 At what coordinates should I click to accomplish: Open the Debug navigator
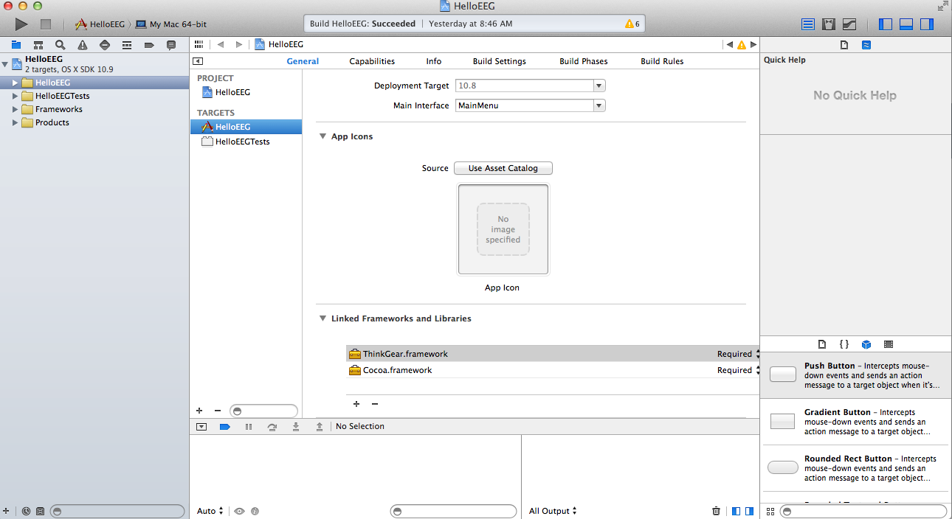pyautogui.click(x=127, y=45)
